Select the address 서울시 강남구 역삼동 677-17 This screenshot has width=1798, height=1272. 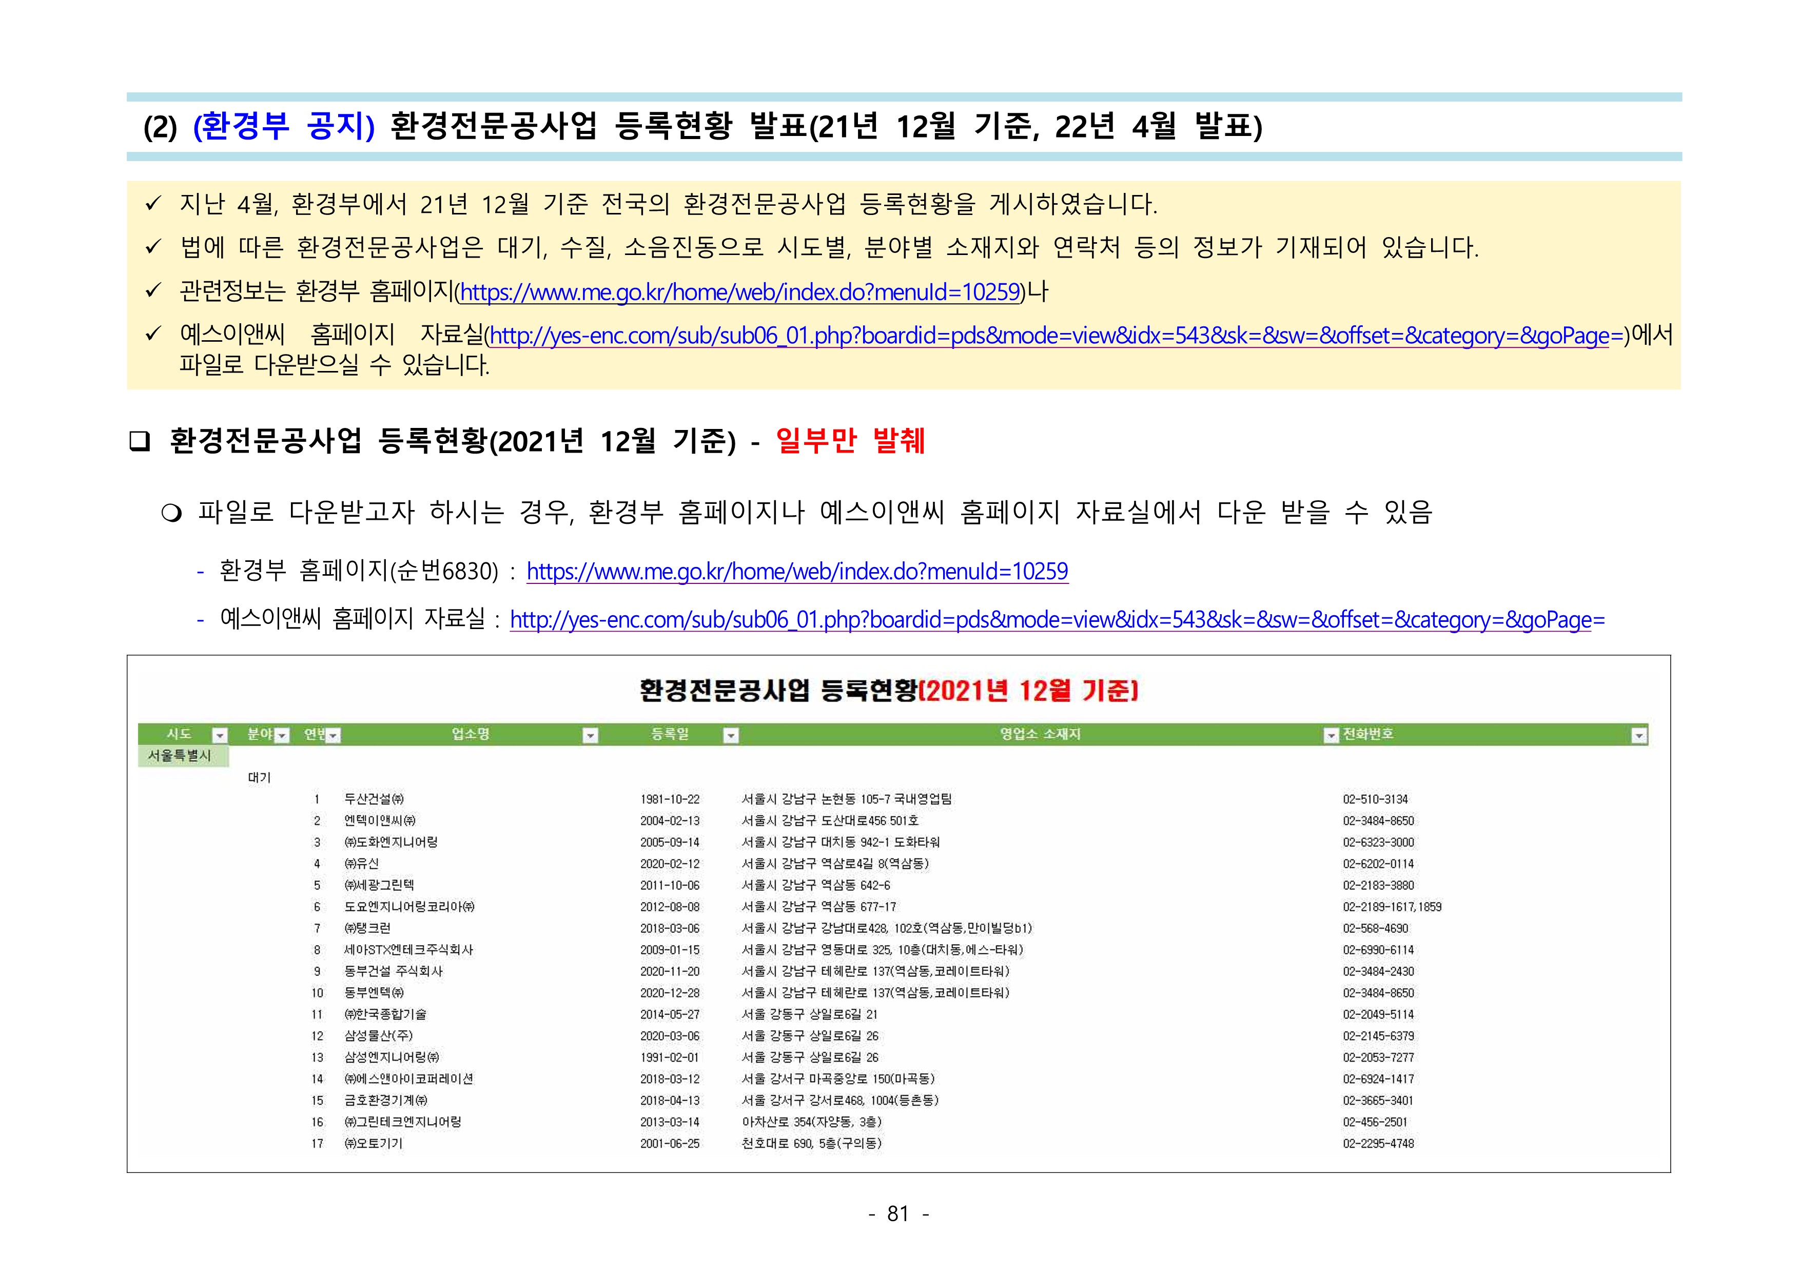coord(819,907)
